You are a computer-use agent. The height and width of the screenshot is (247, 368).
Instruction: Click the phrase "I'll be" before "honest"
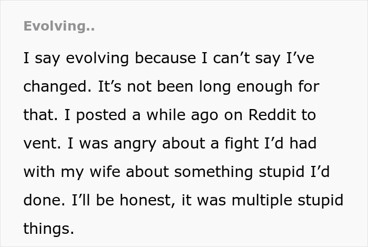coord(83,200)
